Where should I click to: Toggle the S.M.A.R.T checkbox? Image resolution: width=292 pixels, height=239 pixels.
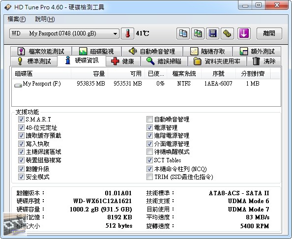21,119
